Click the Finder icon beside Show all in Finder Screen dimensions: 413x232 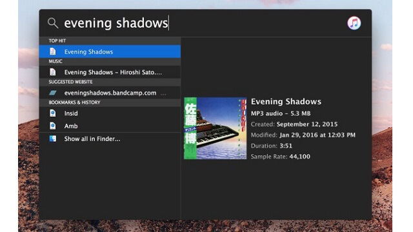pos(53,139)
